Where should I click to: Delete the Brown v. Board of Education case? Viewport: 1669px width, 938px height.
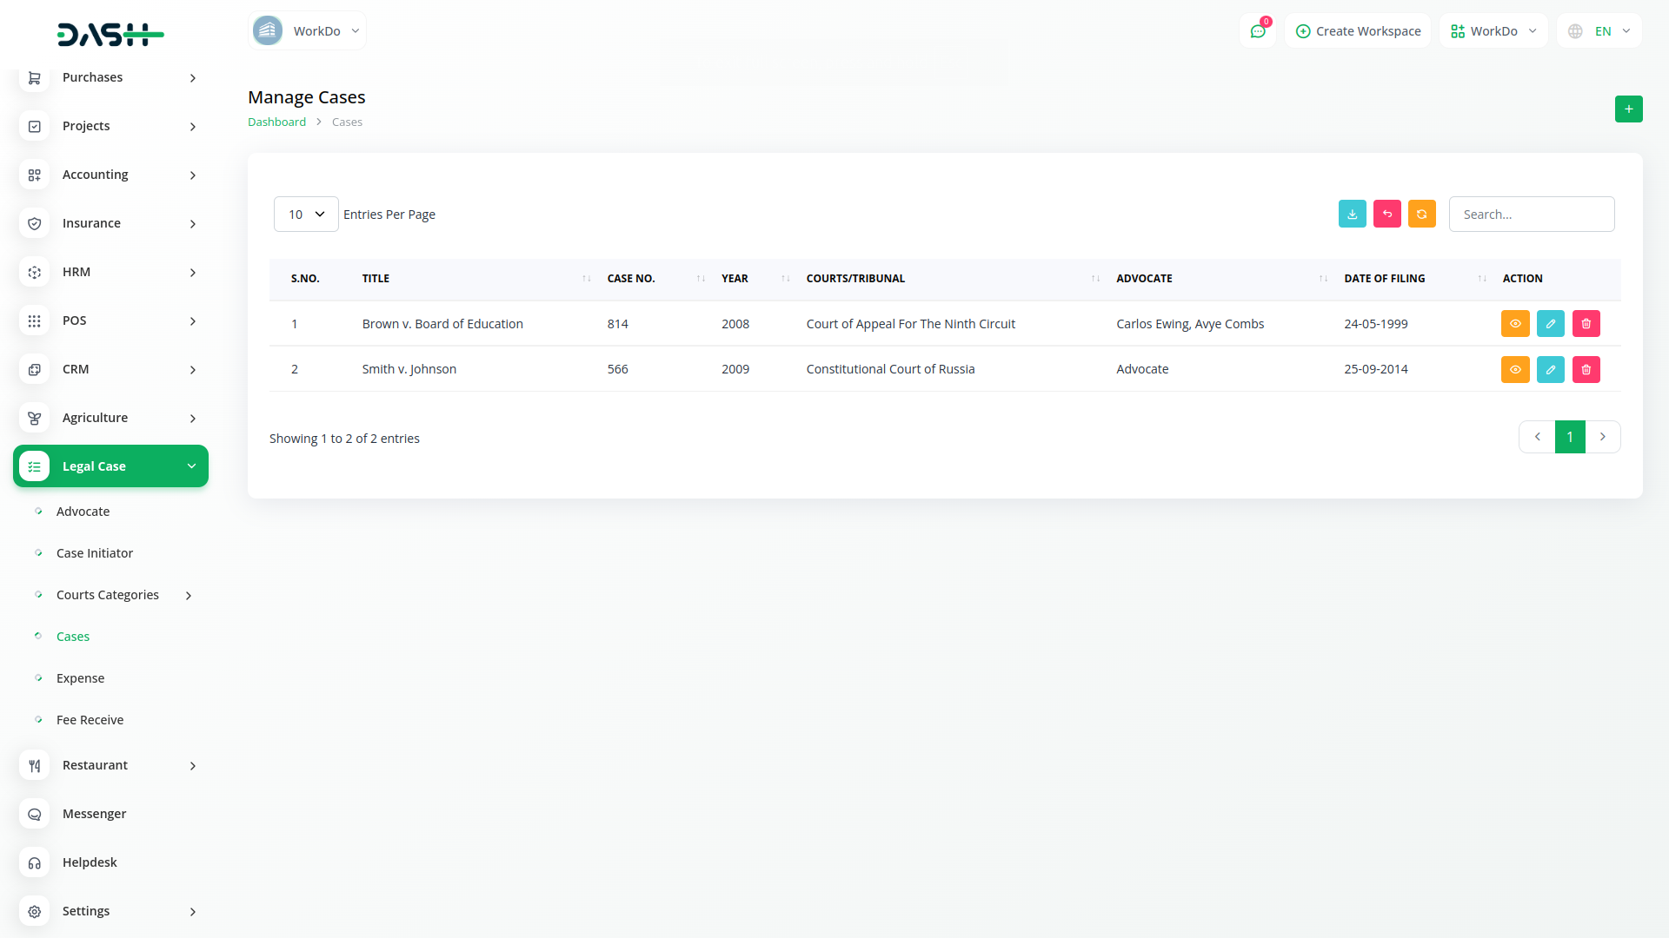click(x=1586, y=324)
